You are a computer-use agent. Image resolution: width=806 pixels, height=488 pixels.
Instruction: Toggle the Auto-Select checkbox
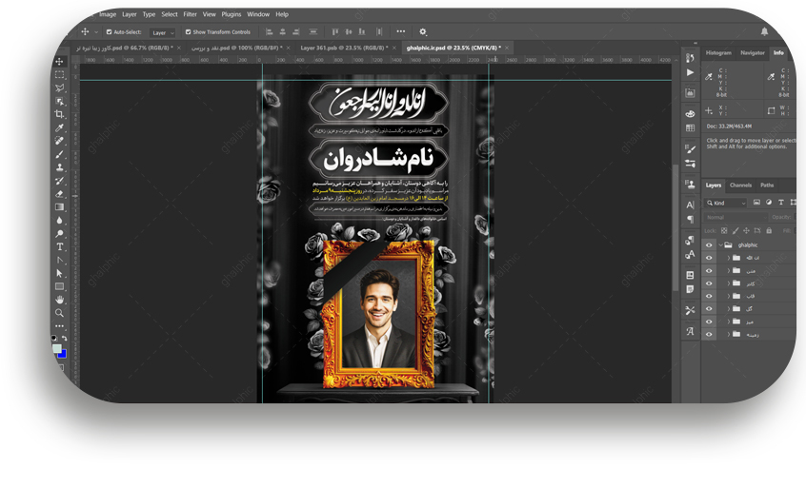click(110, 31)
